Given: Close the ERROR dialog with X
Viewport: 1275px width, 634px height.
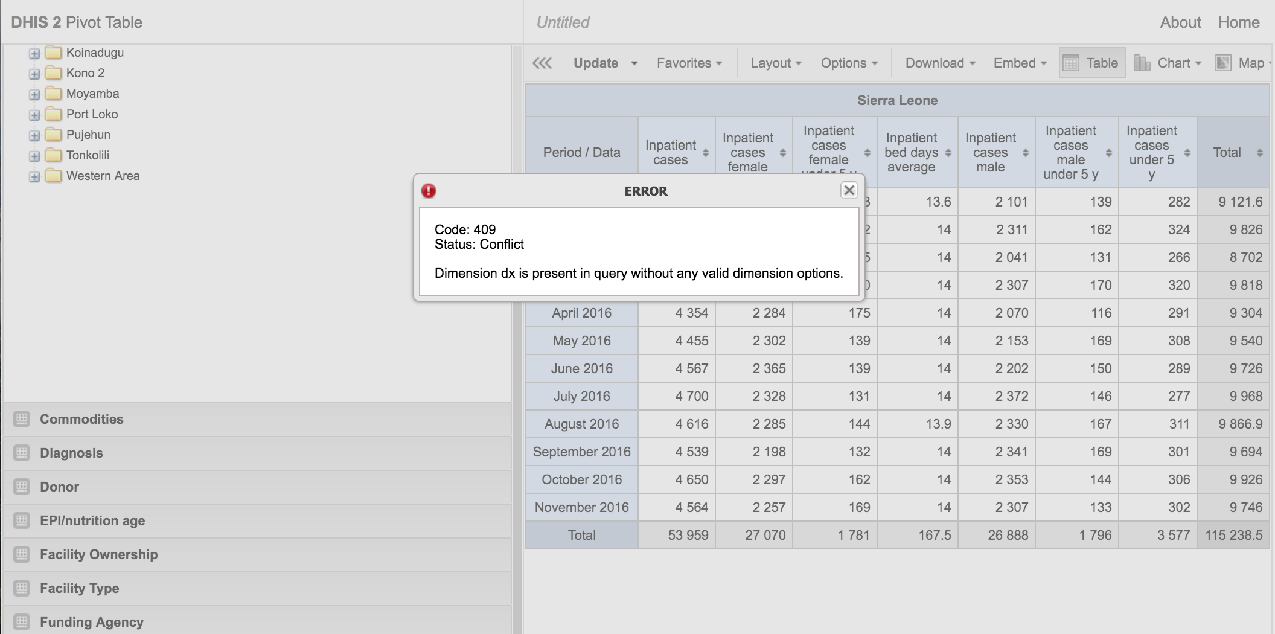Looking at the screenshot, I should pyautogui.click(x=849, y=191).
